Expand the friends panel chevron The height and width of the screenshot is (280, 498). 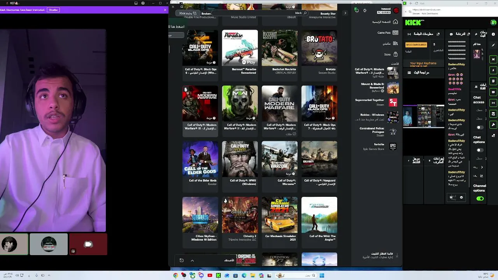[192, 261]
